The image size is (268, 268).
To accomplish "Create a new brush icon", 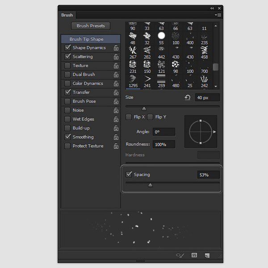I will (x=207, y=255).
